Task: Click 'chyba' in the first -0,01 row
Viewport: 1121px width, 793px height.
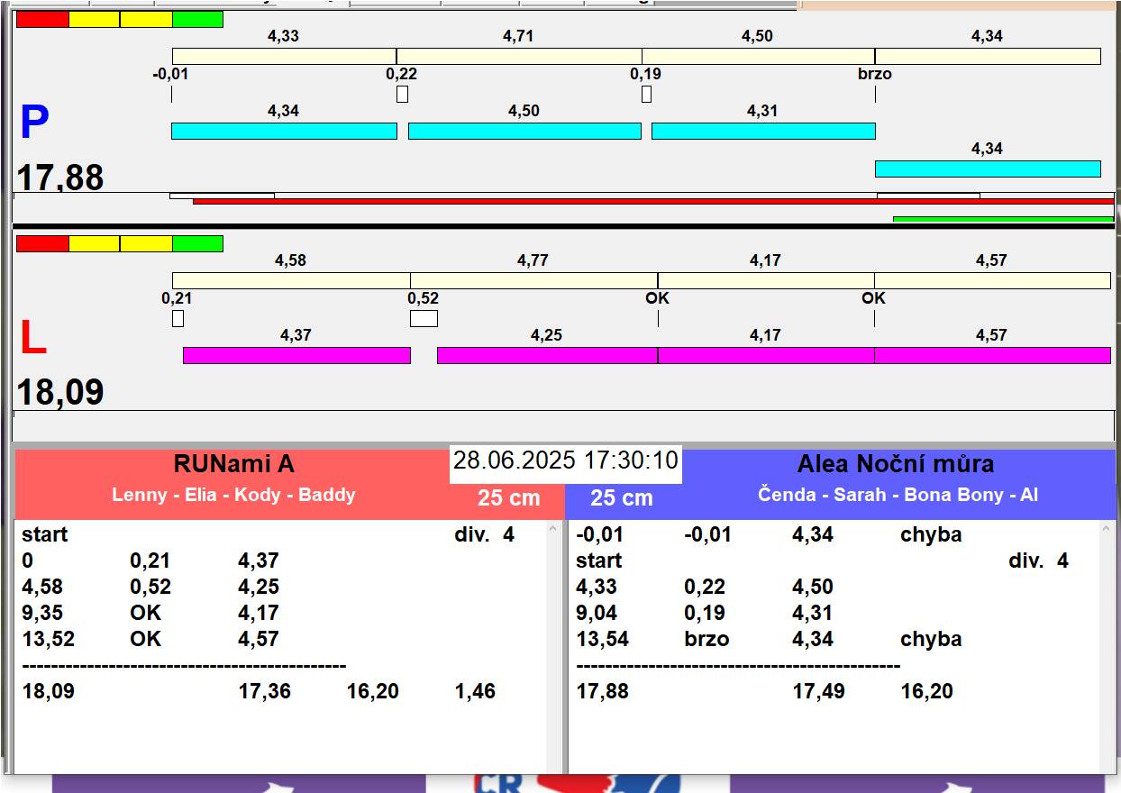Action: point(931,534)
